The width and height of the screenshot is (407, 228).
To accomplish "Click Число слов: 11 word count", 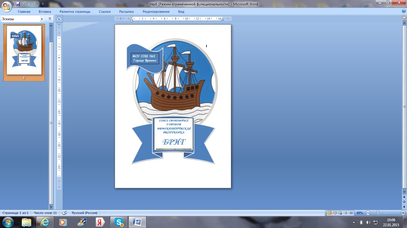I will 45,213.
